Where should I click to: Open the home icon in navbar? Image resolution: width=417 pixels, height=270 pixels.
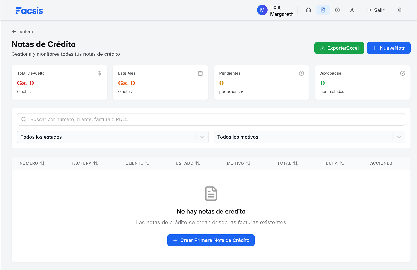(x=309, y=10)
